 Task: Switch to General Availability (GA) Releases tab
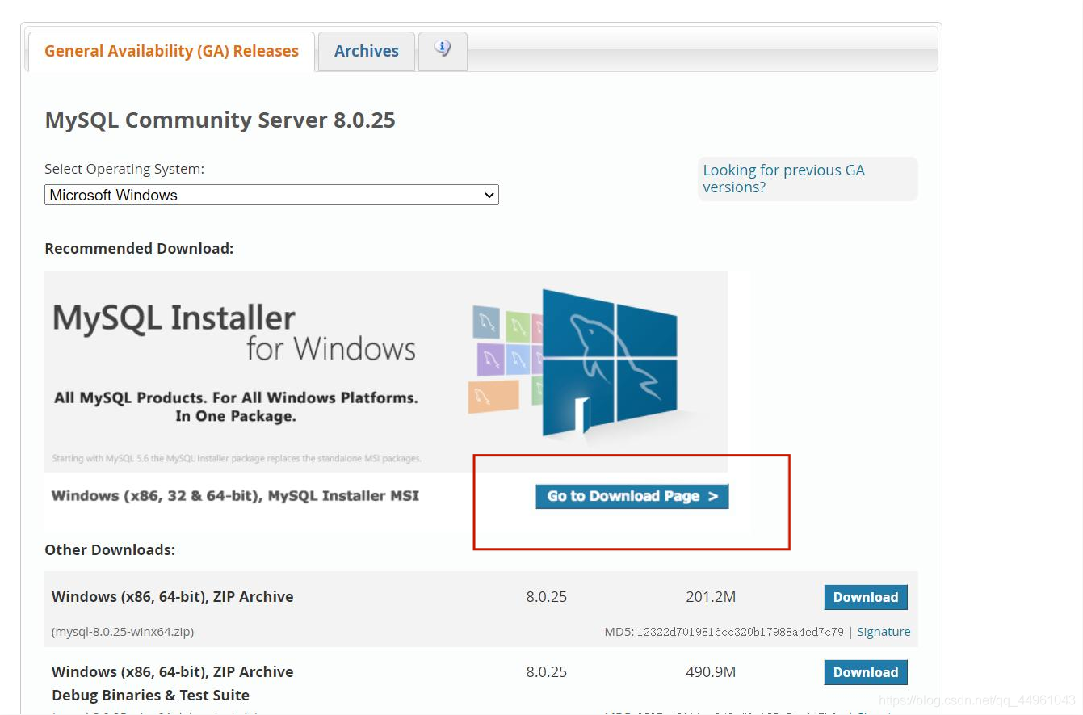(171, 51)
